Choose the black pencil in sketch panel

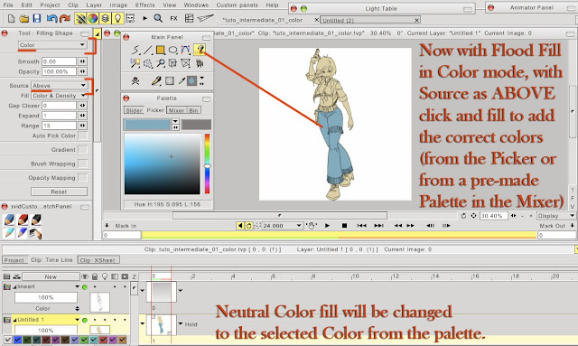pos(36,220)
